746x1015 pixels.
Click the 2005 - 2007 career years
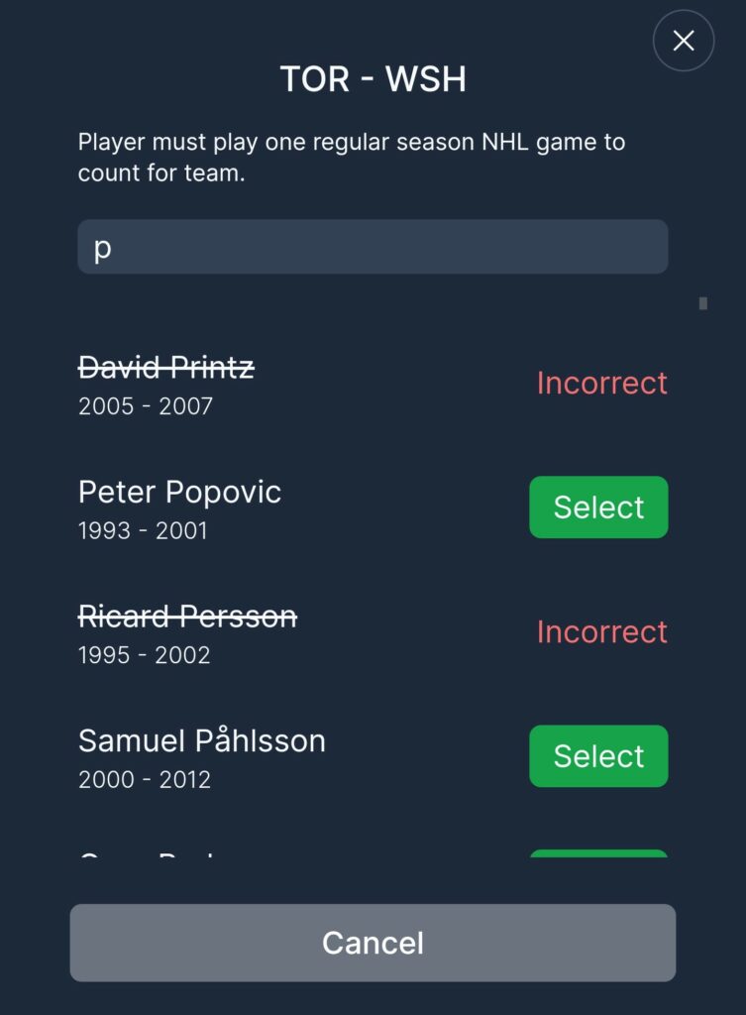(146, 405)
